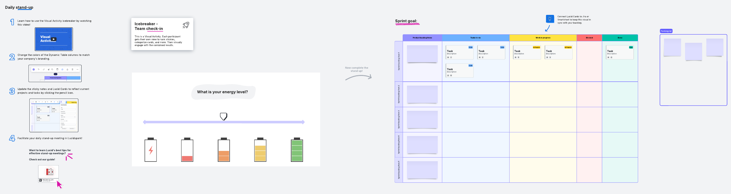Click the 'Sprint goal:' heading

coord(406,21)
